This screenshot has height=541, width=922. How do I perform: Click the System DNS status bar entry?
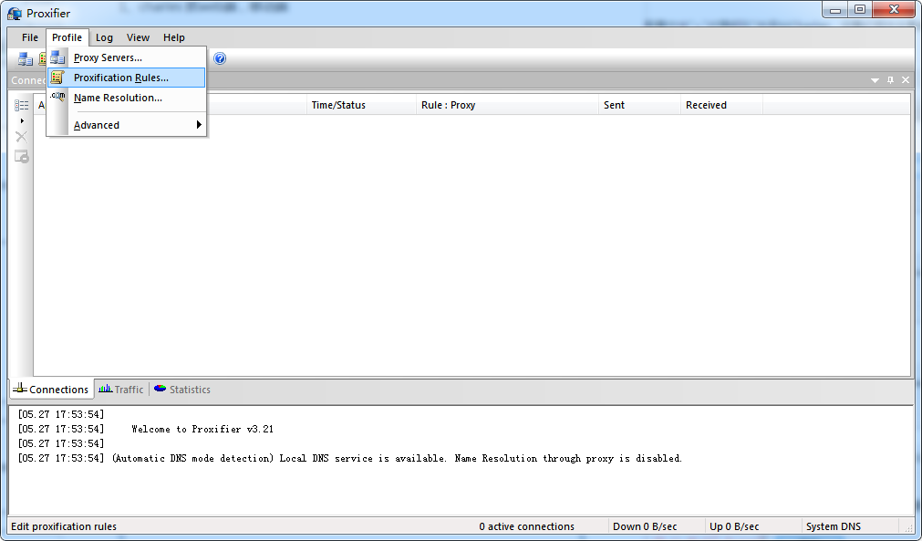click(834, 526)
